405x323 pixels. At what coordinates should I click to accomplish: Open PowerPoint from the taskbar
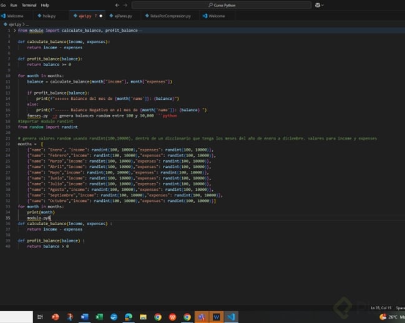(55, 317)
